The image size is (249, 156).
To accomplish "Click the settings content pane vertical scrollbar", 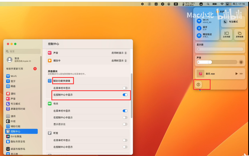I will (x=131, y=96).
